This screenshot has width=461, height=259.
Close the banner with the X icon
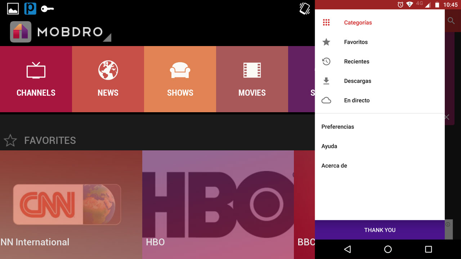[447, 117]
